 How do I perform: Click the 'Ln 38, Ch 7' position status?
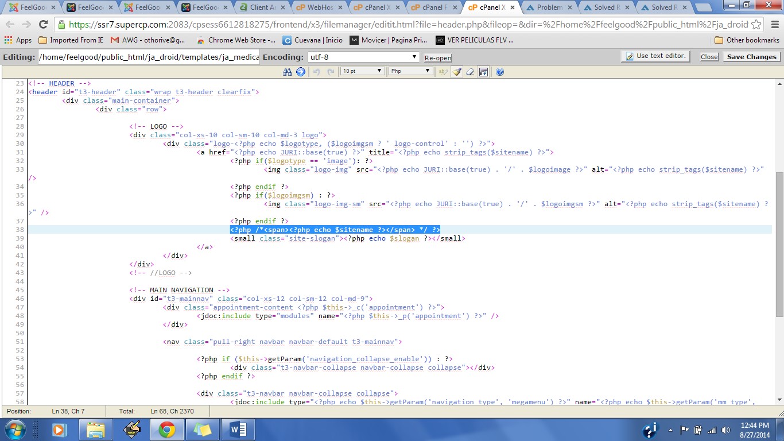68,411
